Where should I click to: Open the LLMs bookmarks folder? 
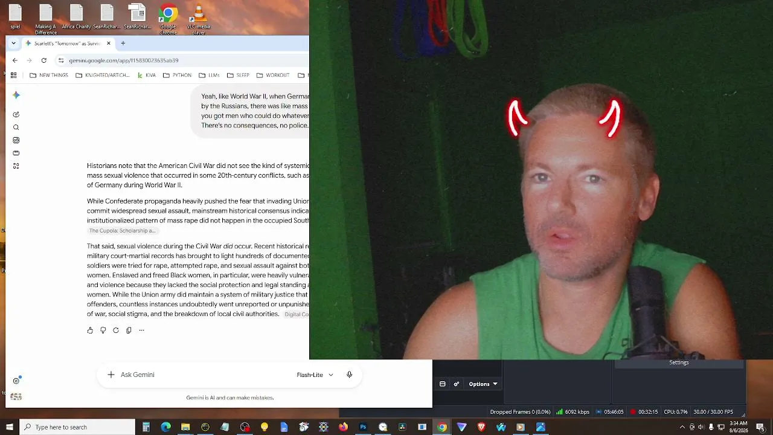(209, 76)
